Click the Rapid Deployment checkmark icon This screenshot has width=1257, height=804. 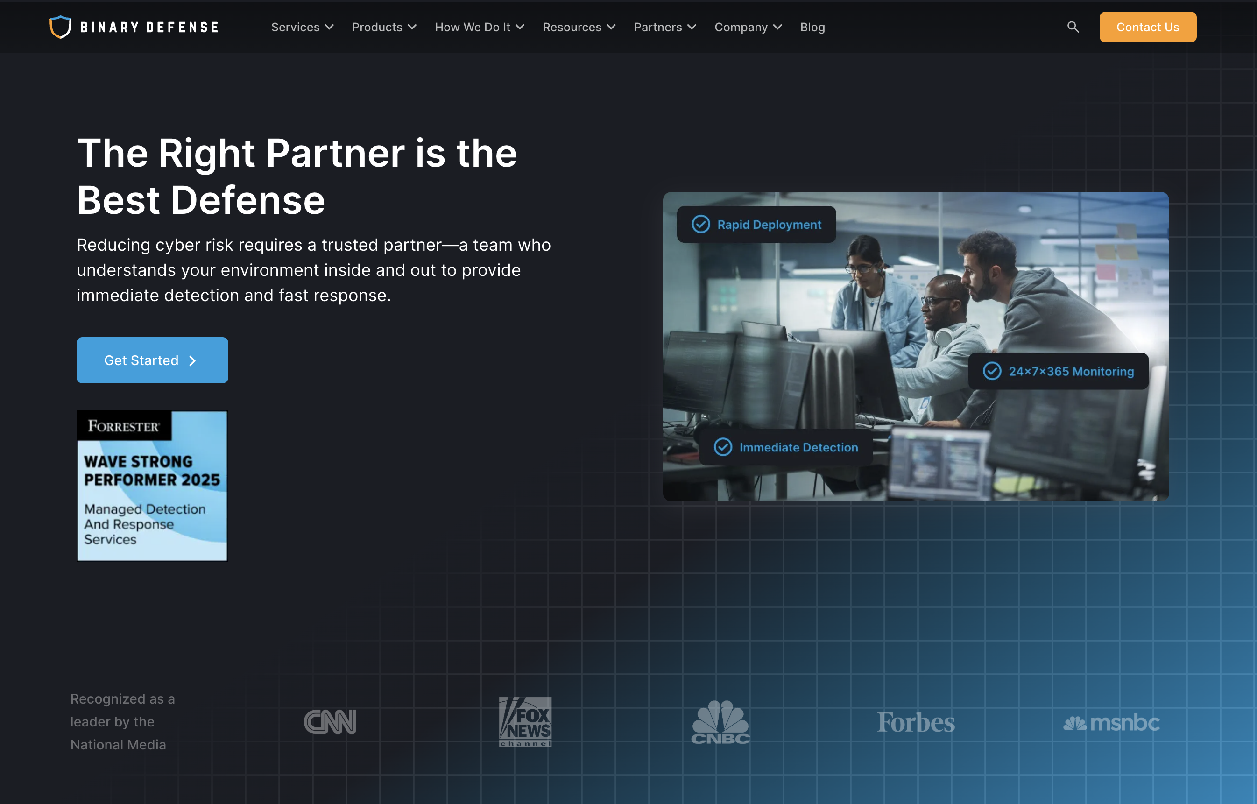pyautogui.click(x=700, y=225)
